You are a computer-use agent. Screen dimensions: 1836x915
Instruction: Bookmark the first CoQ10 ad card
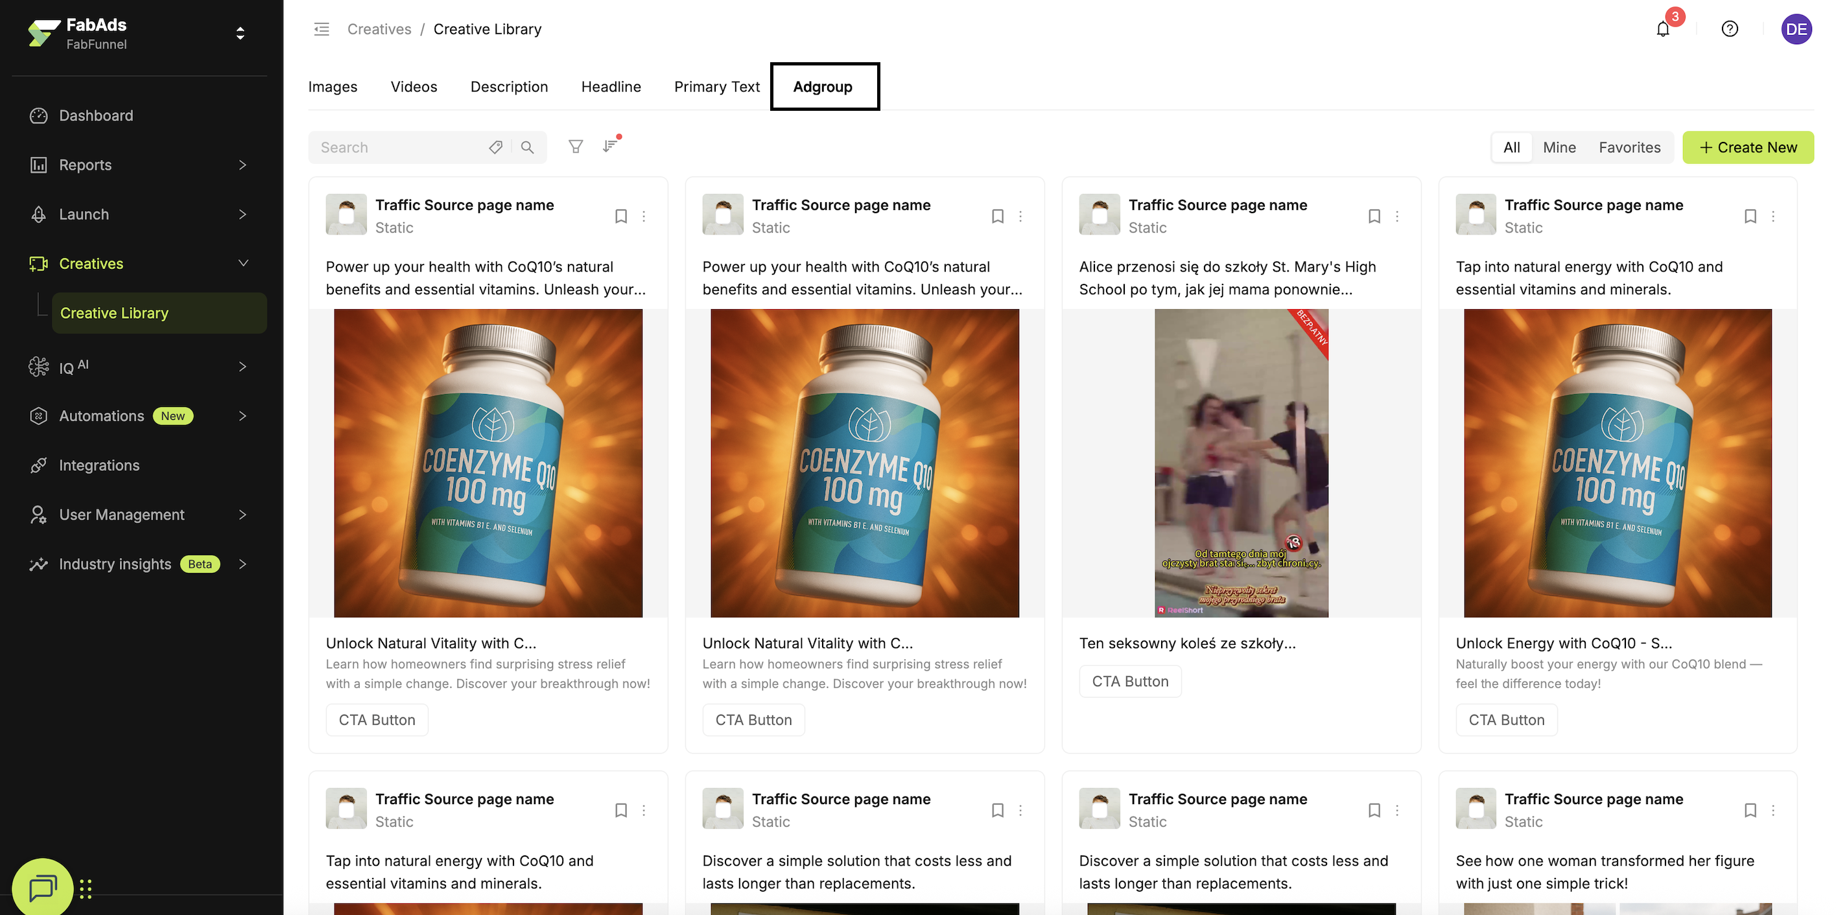[621, 216]
